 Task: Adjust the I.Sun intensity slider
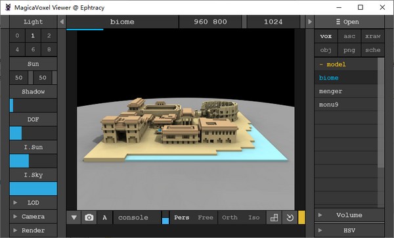33,161
